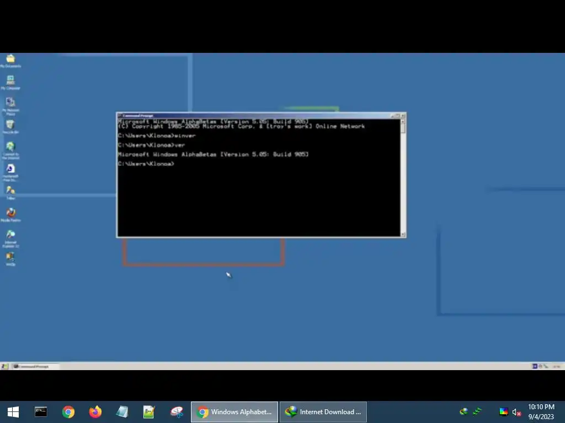Open the Notepad++ taskbar icon
Image resolution: width=565 pixels, height=423 pixels.
pyautogui.click(x=149, y=412)
